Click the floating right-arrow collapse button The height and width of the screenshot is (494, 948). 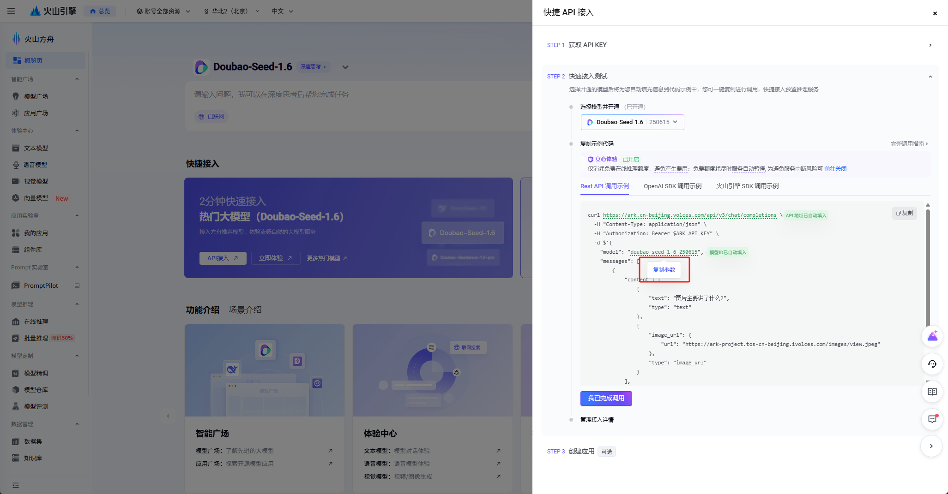(x=931, y=446)
